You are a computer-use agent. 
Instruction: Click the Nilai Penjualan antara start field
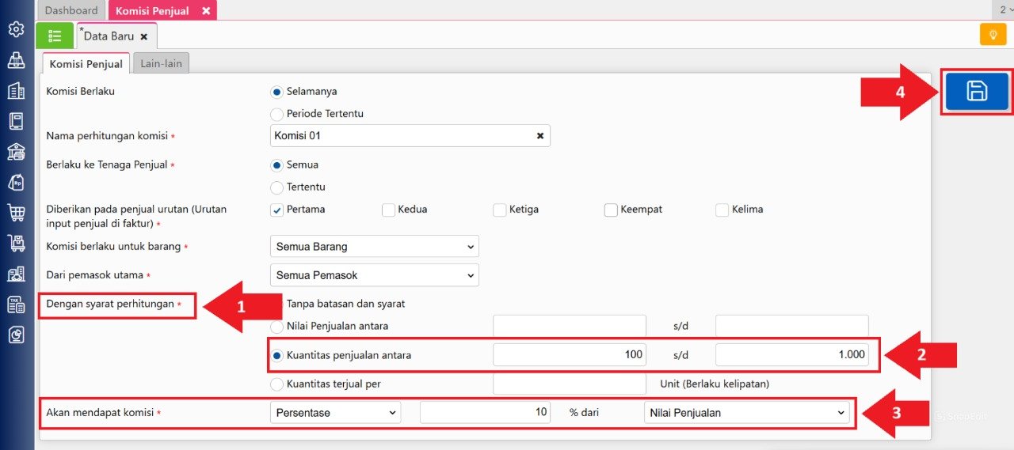coord(570,326)
